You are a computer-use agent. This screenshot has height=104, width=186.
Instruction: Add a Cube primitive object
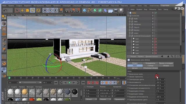pos(84,10)
